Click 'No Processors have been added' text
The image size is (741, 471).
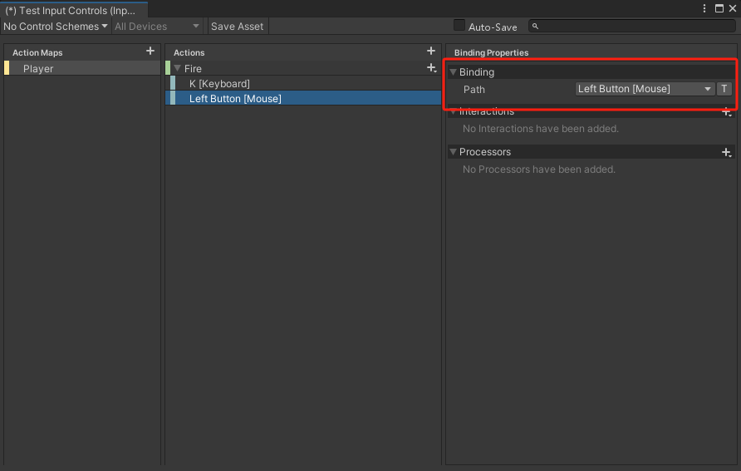tap(539, 169)
